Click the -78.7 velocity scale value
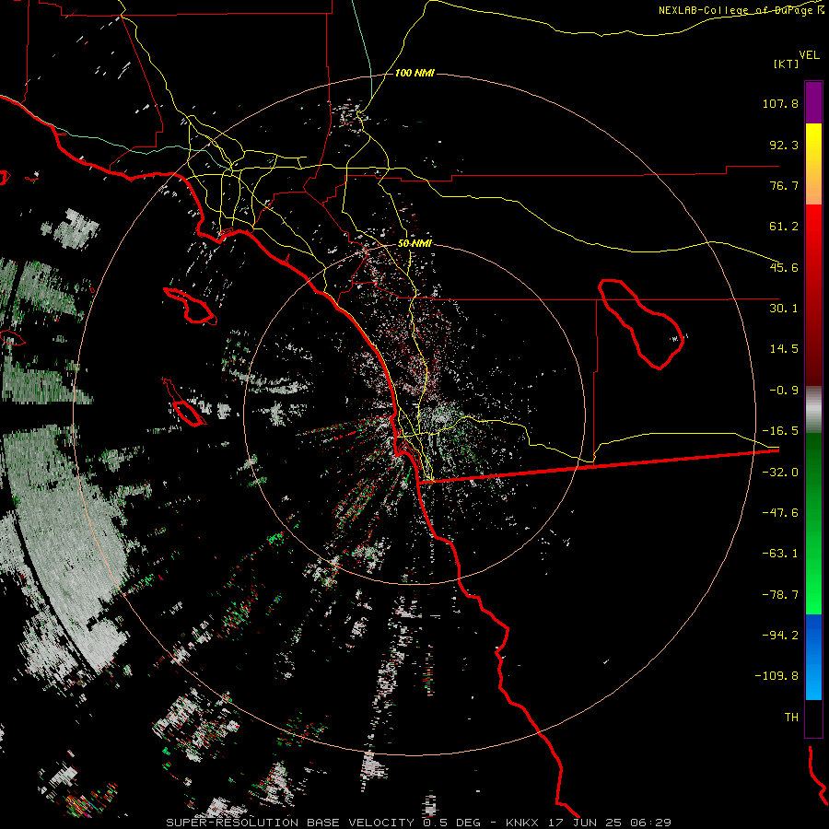This screenshot has height=829, width=829. pos(780,595)
